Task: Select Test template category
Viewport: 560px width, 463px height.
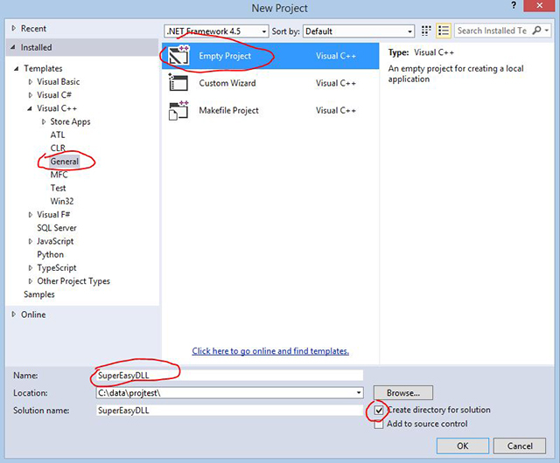Action: coord(59,188)
